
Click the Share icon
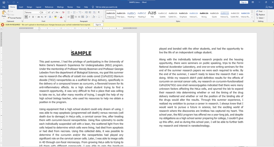(x=269, y=7)
